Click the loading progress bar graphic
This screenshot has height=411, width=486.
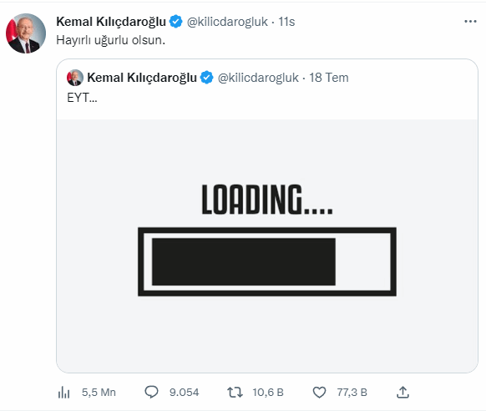pos(267,261)
